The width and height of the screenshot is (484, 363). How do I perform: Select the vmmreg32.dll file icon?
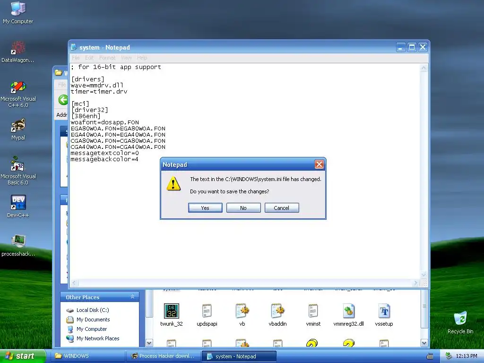(x=348, y=315)
